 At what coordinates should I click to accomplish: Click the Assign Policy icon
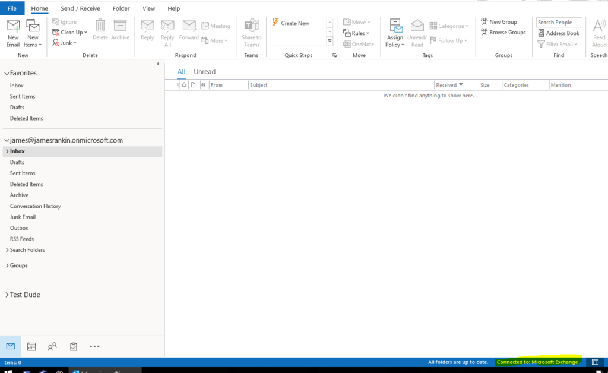pyautogui.click(x=395, y=27)
